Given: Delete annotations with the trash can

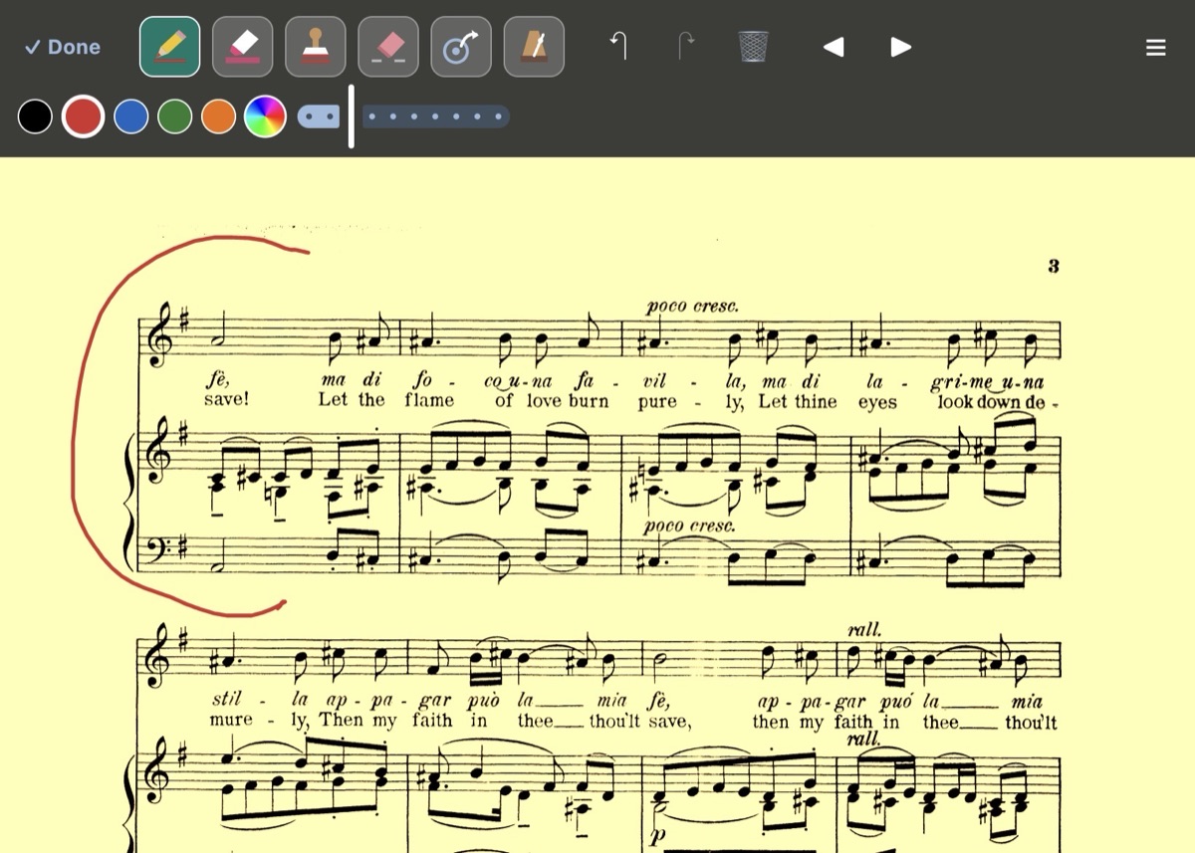Looking at the screenshot, I should pyautogui.click(x=754, y=46).
